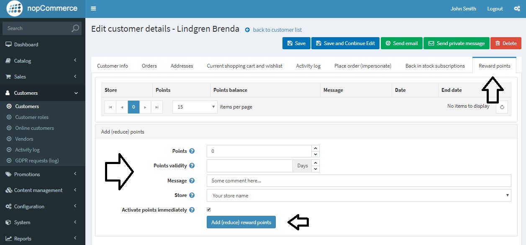Follow the back to customer list link
526x245 pixels.
coord(277,30)
